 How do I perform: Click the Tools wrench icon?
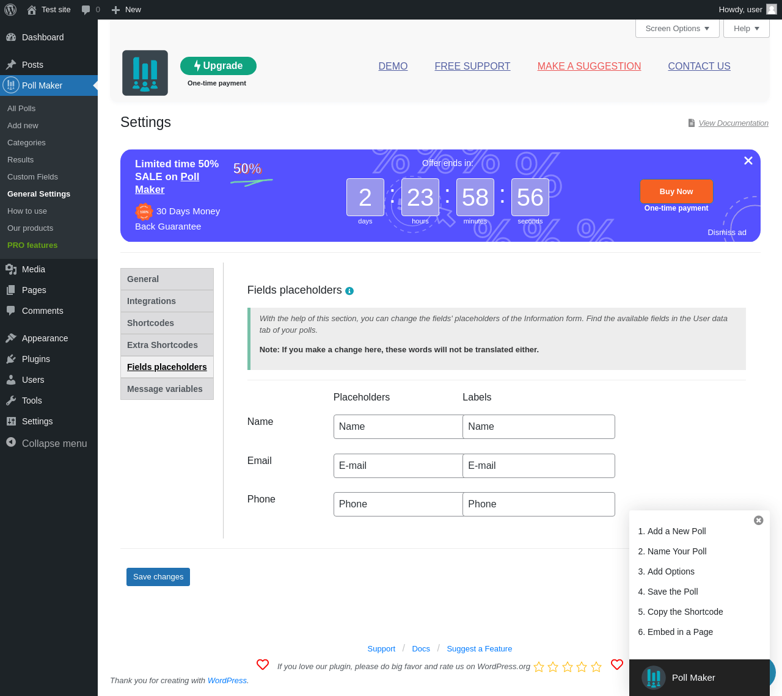(x=11, y=401)
